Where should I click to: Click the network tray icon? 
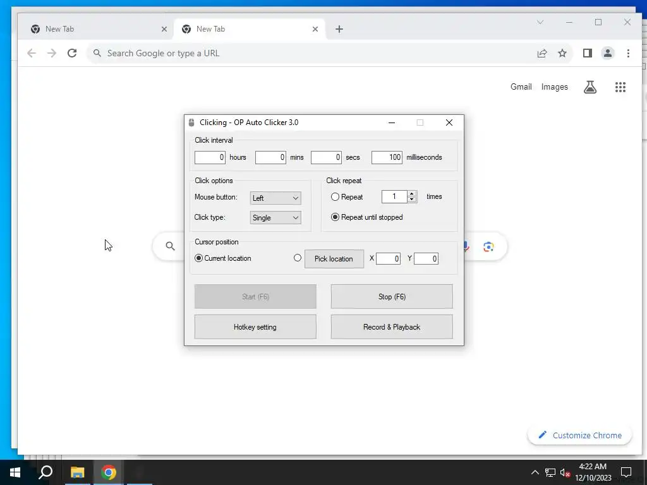coord(550,472)
